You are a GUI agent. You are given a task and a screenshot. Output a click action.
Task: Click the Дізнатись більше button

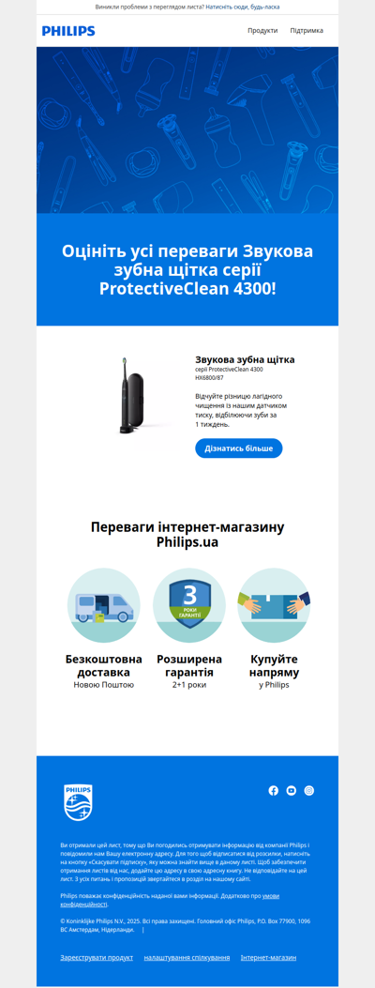click(238, 448)
